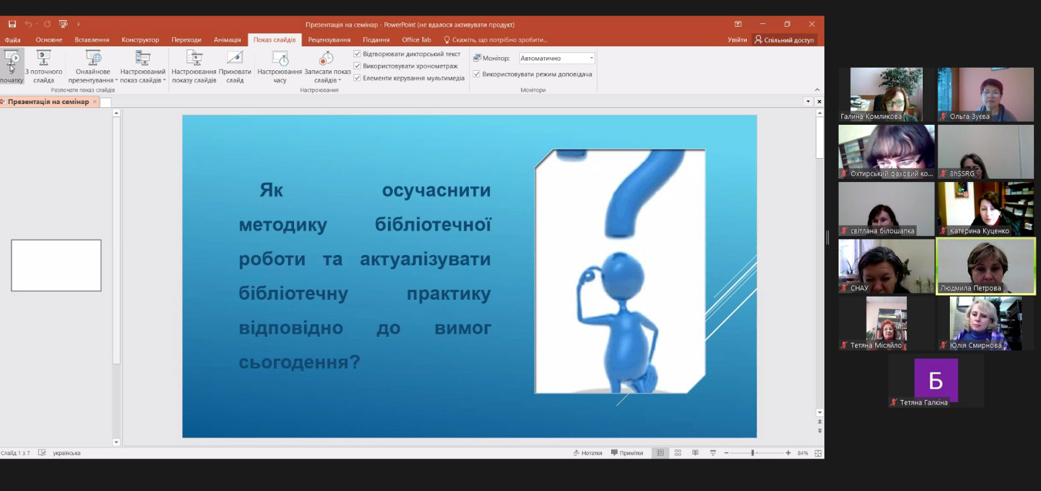1041x491 pixels.
Task: Close the 'Презентація на семінар' document tab
Action: point(95,101)
